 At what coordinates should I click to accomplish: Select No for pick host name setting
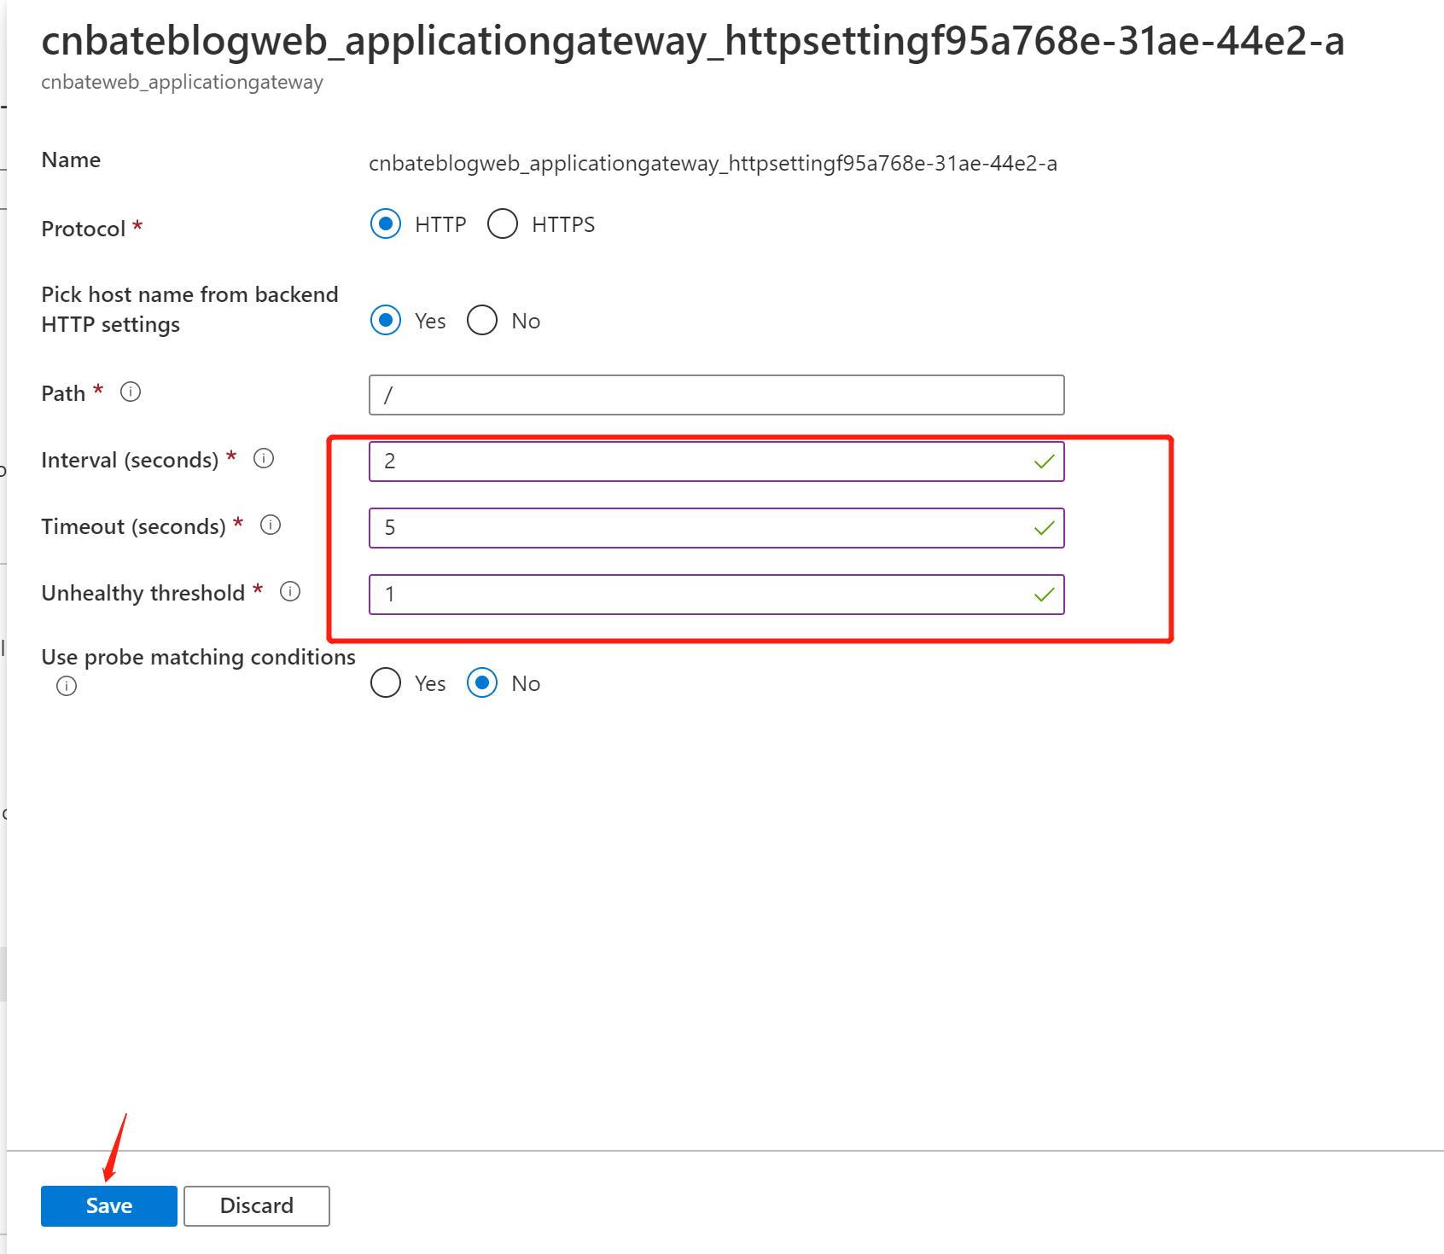(482, 320)
